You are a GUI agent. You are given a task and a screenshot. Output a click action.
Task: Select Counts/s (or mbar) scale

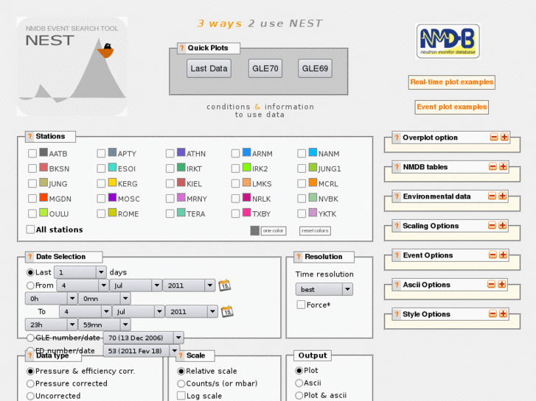(181, 383)
